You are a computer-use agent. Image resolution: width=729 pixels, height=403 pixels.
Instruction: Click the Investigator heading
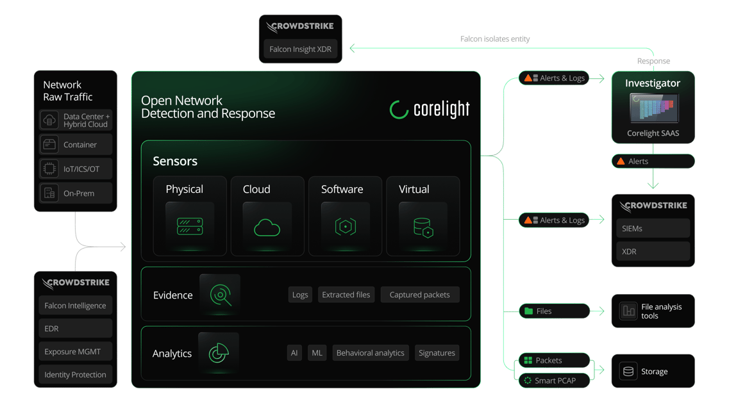[x=653, y=83]
